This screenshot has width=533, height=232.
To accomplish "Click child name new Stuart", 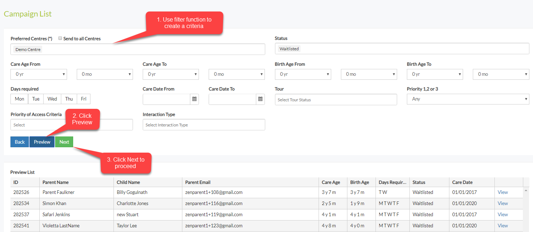I will pyautogui.click(x=128, y=214).
